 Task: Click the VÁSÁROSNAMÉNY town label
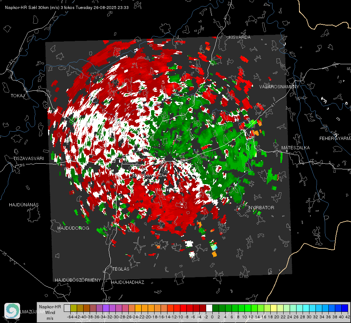tap(279, 87)
